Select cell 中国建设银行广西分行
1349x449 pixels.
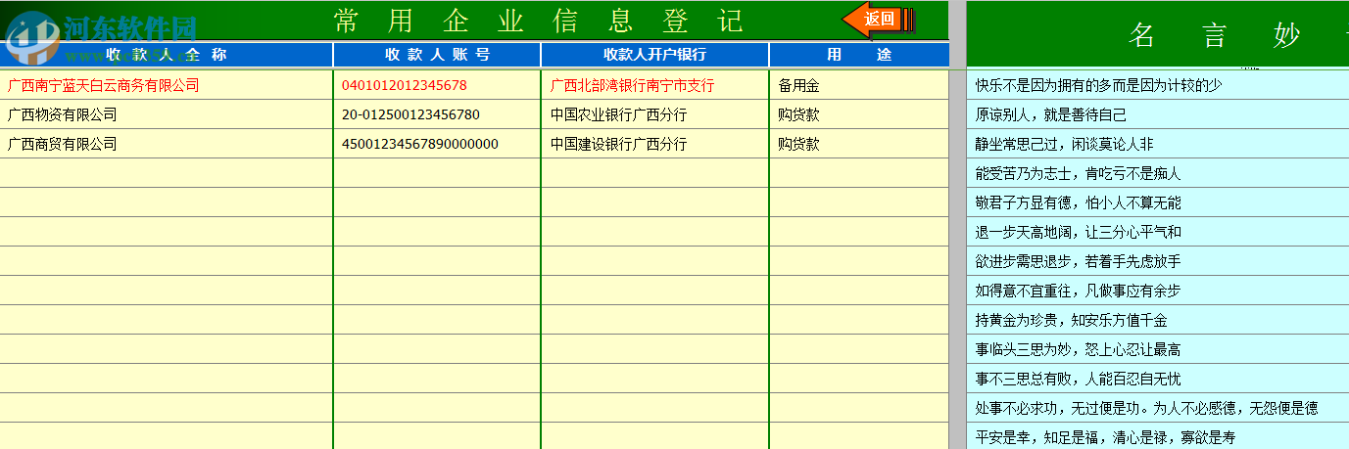(654, 144)
